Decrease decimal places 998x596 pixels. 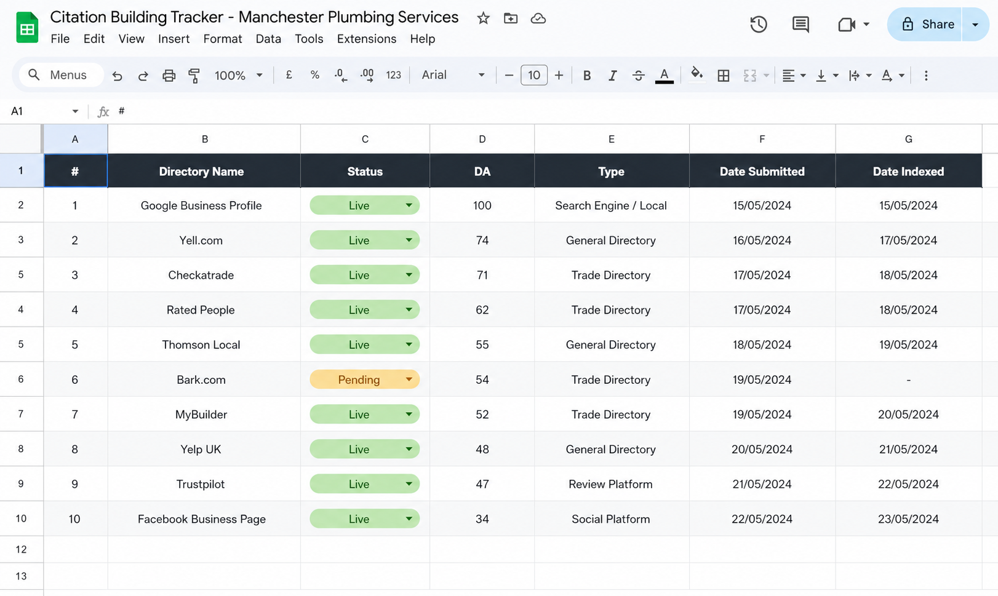(x=340, y=75)
